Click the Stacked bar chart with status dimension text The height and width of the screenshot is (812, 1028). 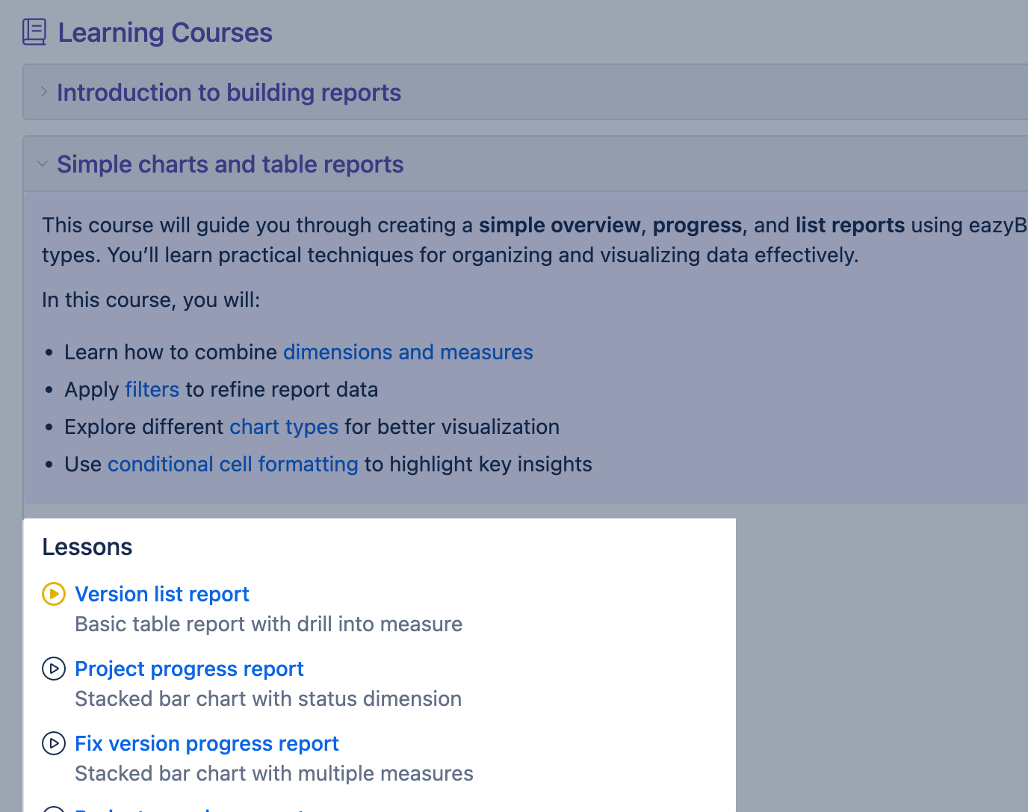coord(268,698)
